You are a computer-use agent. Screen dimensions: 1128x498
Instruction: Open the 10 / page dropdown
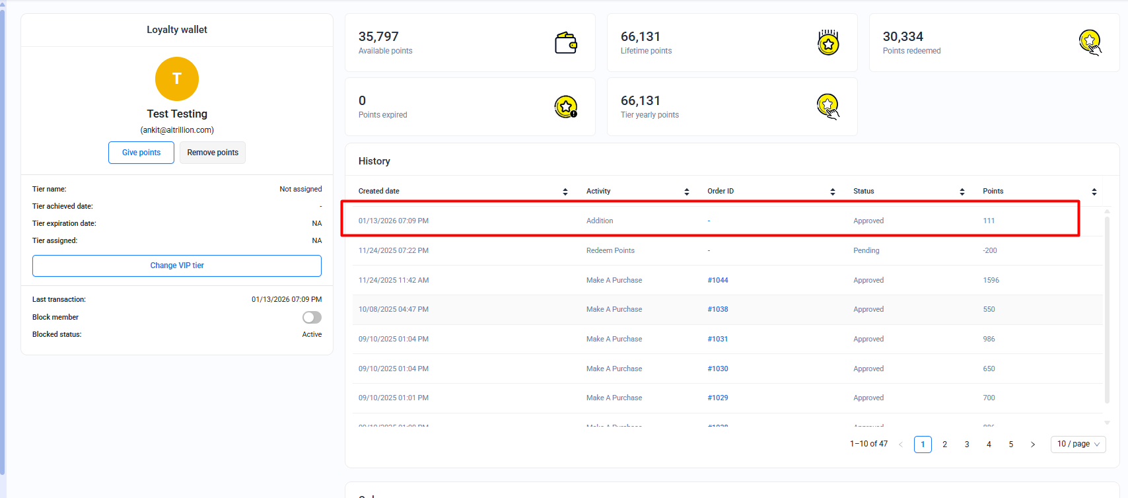point(1078,445)
